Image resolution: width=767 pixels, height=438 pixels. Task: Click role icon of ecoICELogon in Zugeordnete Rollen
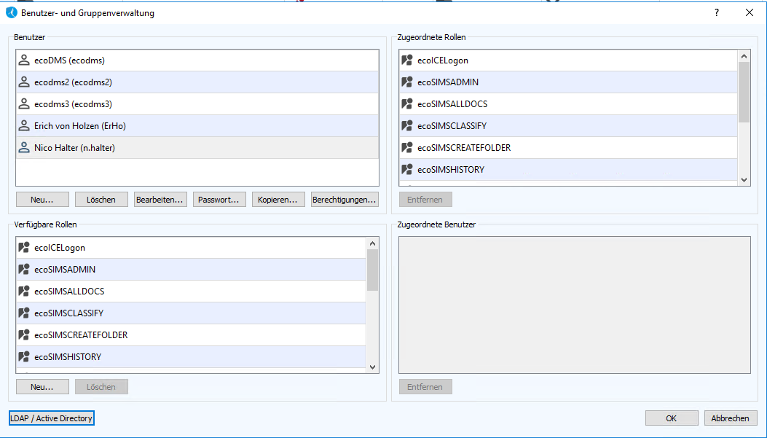(407, 60)
